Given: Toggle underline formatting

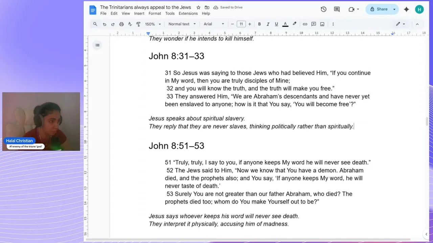Looking at the screenshot, I should click(276, 24).
